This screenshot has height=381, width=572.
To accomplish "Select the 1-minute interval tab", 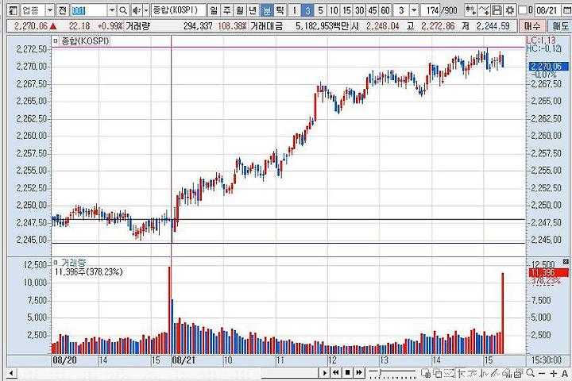I will pyautogui.click(x=295, y=10).
